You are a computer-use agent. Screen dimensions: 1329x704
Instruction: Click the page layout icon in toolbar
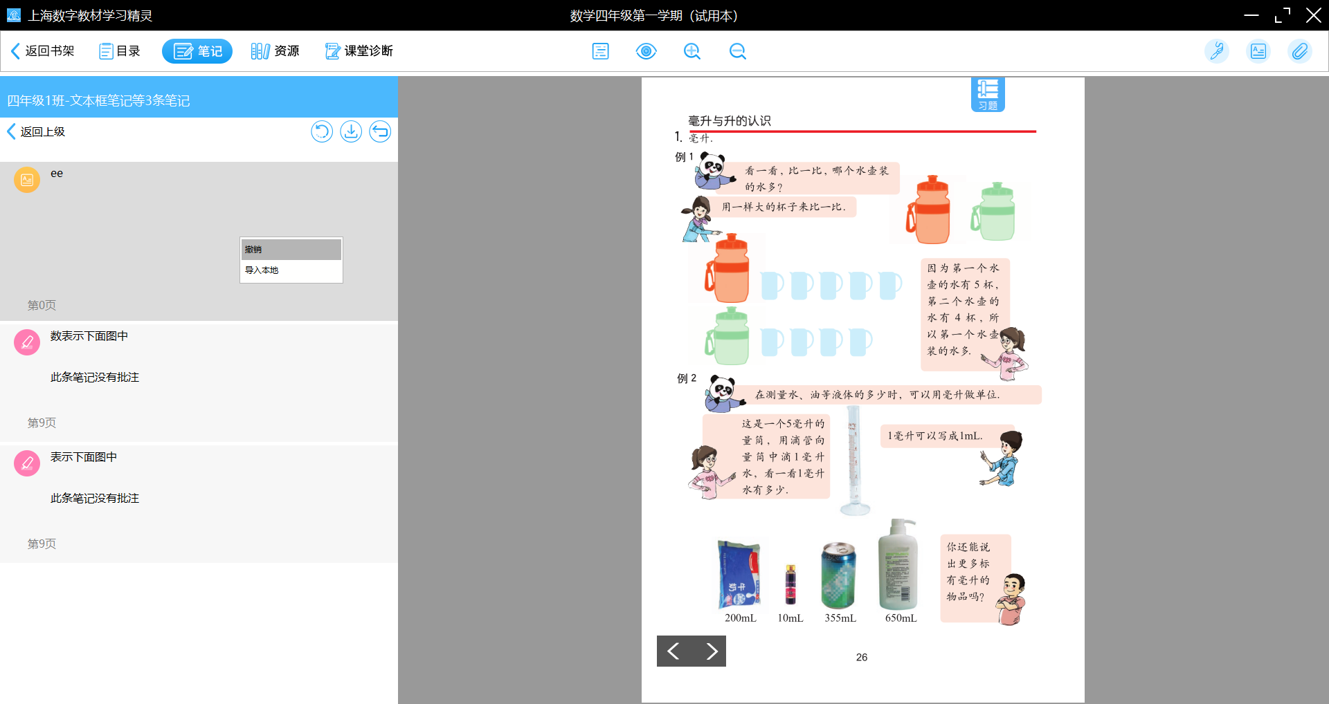(x=600, y=51)
